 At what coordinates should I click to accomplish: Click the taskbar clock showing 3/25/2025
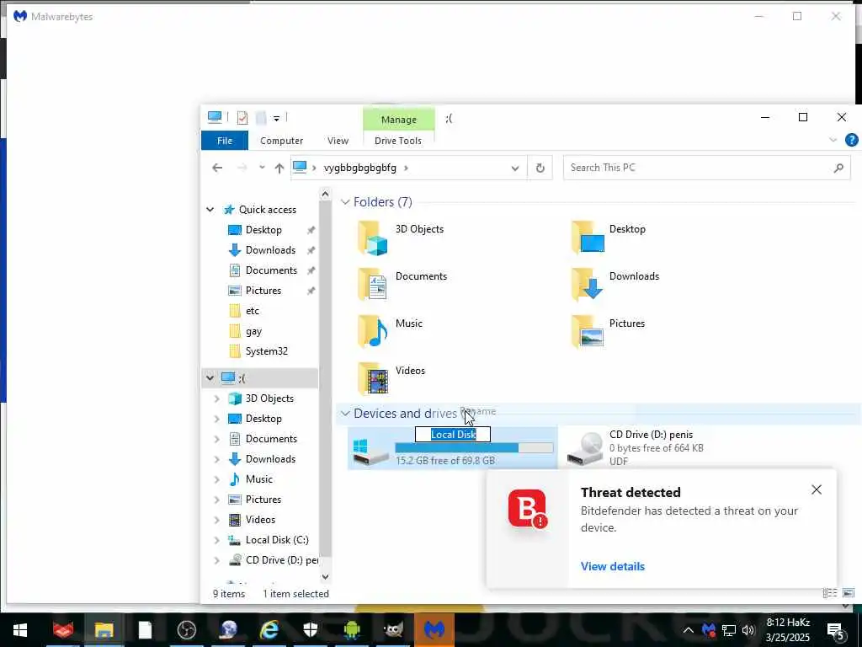point(788,630)
